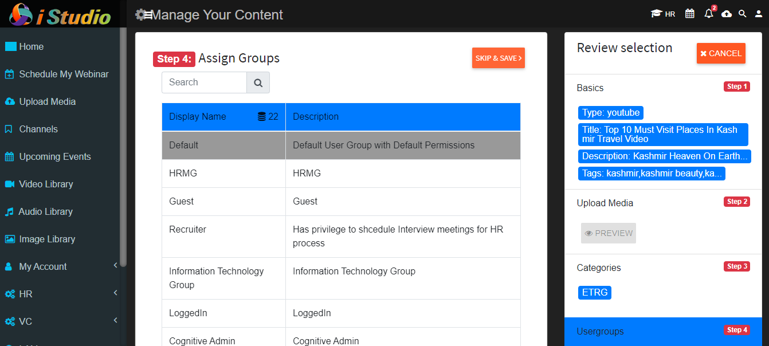The width and height of the screenshot is (769, 346).
Task: Click the Cancel button in Review selection
Action: tap(721, 53)
